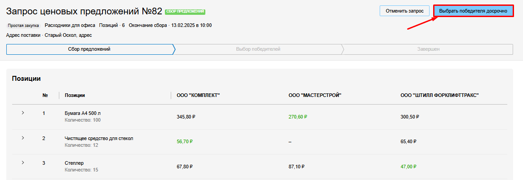Select the Сбор предложений stage tab
Viewport: 523px width, 180px height.
[x=89, y=49]
